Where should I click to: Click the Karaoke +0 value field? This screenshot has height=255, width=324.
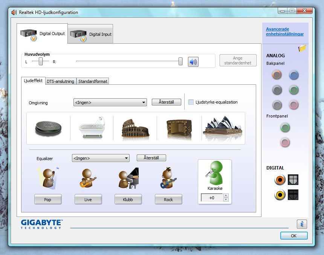point(212,198)
